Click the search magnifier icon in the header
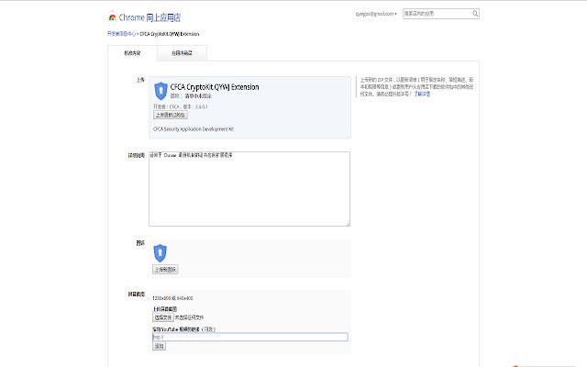 point(475,14)
